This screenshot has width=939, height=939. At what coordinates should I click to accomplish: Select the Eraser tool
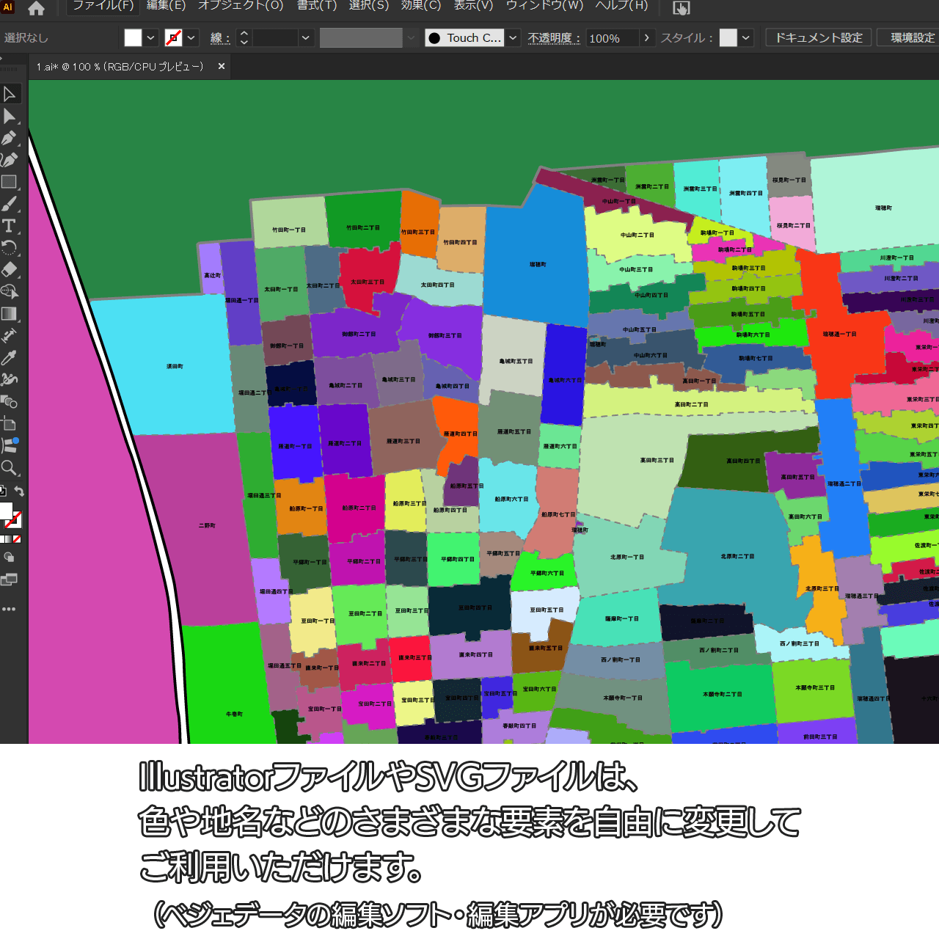click(10, 269)
